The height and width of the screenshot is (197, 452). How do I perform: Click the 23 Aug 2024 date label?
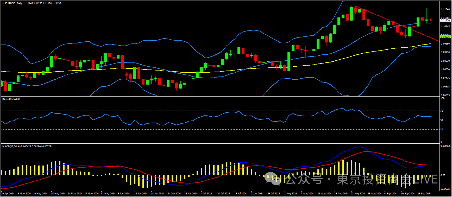pos(358,194)
